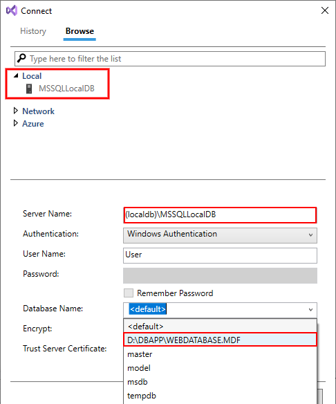Choose master from the database list

(220, 354)
